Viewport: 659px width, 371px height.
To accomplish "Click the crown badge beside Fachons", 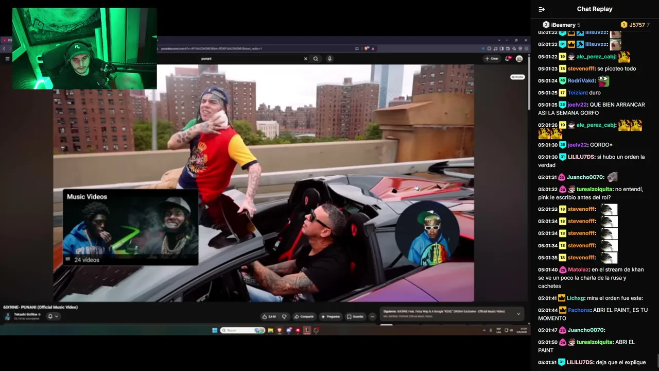I will click(563, 310).
